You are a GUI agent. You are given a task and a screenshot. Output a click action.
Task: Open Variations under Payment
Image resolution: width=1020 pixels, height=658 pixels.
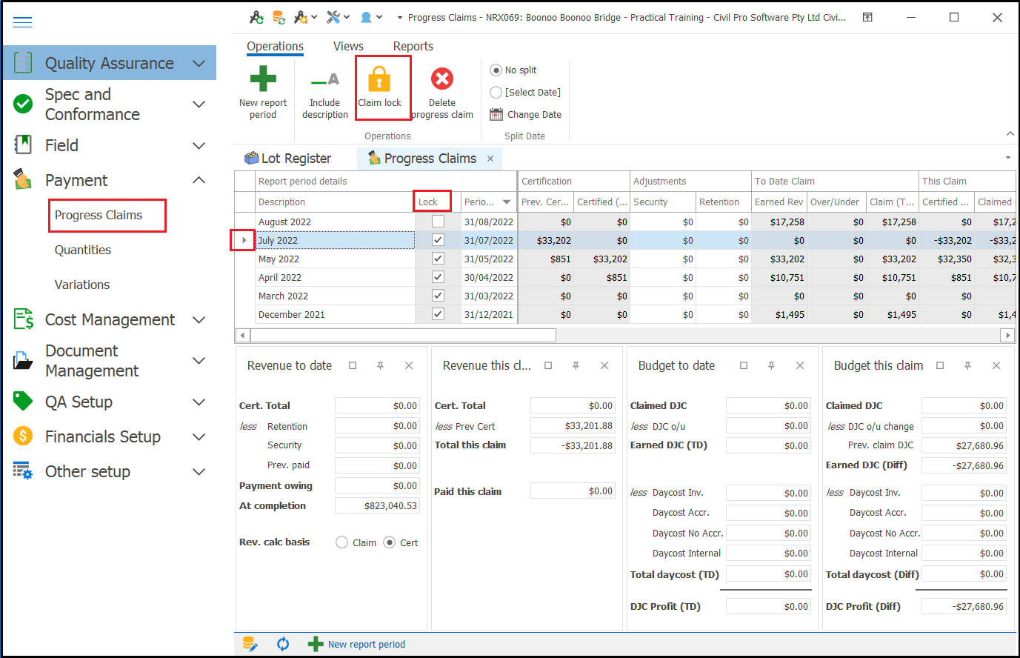pyautogui.click(x=82, y=285)
